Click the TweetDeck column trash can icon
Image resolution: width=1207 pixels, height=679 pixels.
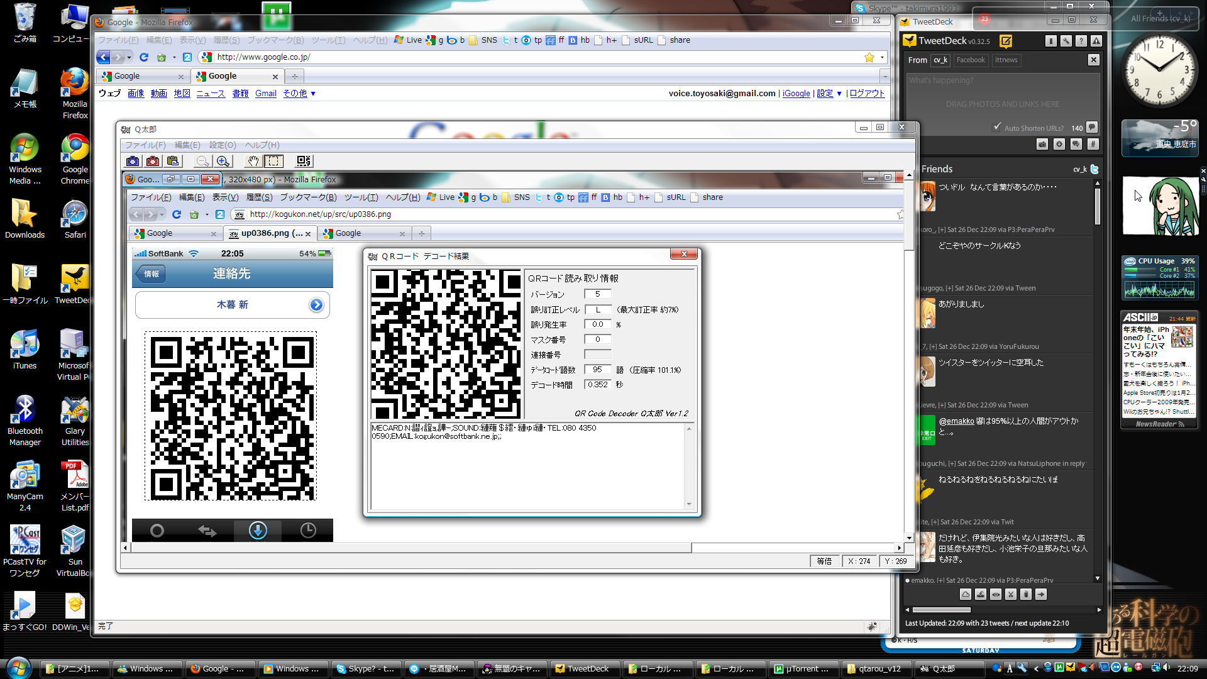pos(1026,594)
